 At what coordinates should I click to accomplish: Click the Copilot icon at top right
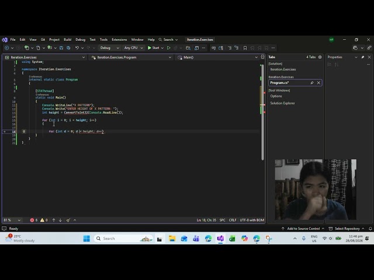pyautogui.click(x=355, y=48)
